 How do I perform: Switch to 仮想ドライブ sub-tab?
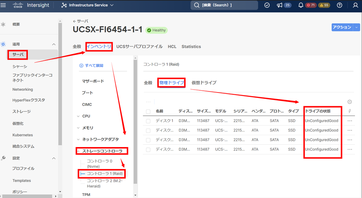pos(204,83)
